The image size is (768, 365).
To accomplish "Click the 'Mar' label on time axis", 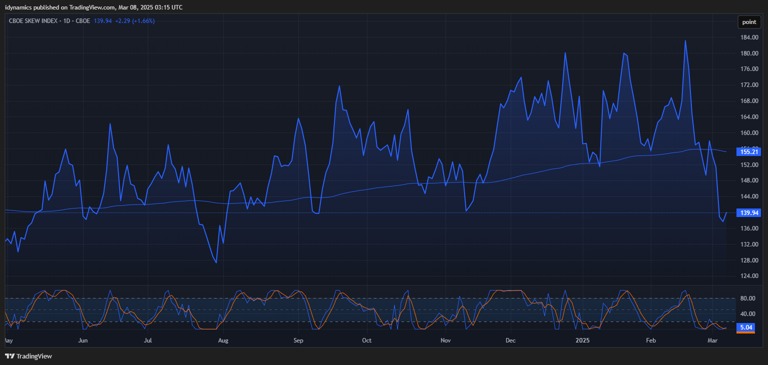I will coord(712,341).
